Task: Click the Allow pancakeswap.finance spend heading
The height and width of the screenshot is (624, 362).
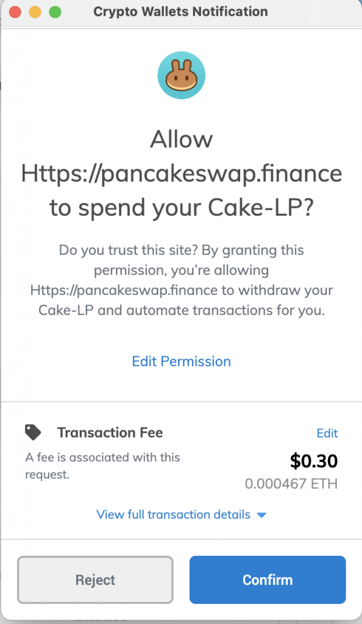Action: click(x=182, y=173)
